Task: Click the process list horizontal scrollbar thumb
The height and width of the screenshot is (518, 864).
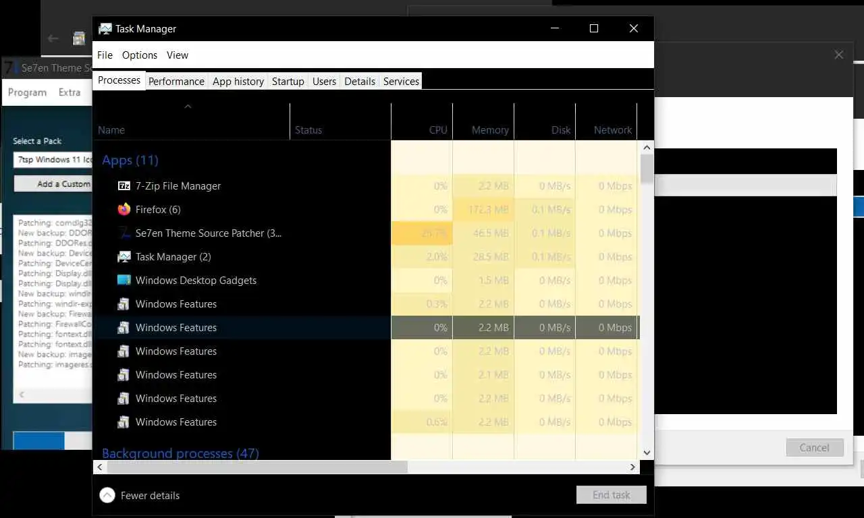Action: pos(257,467)
